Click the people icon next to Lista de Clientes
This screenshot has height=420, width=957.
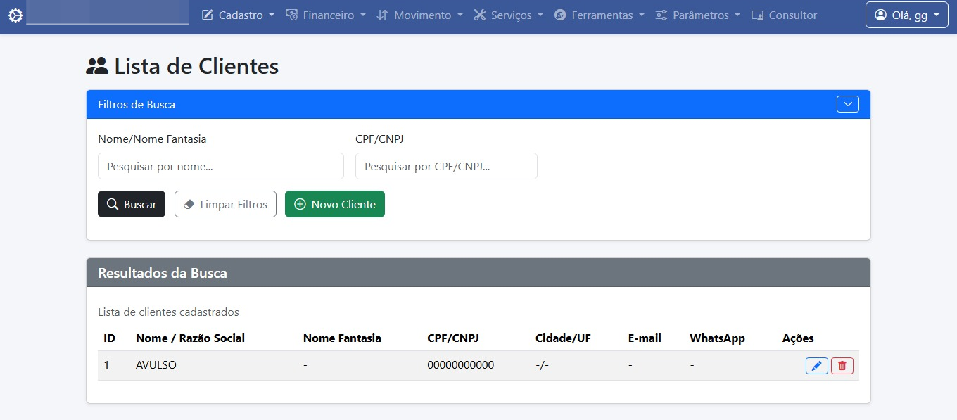click(x=96, y=64)
